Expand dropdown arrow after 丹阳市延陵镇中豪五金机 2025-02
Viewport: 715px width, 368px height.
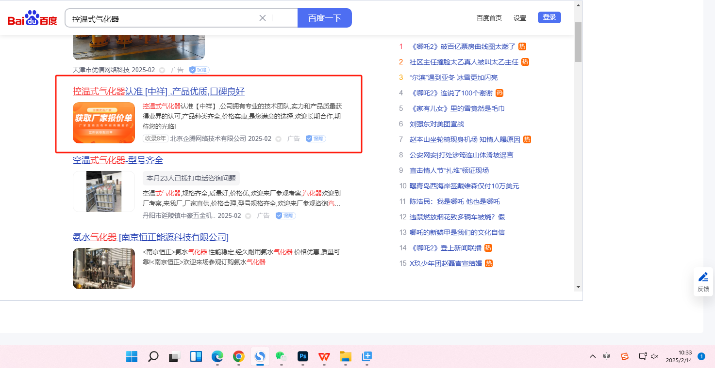248,216
